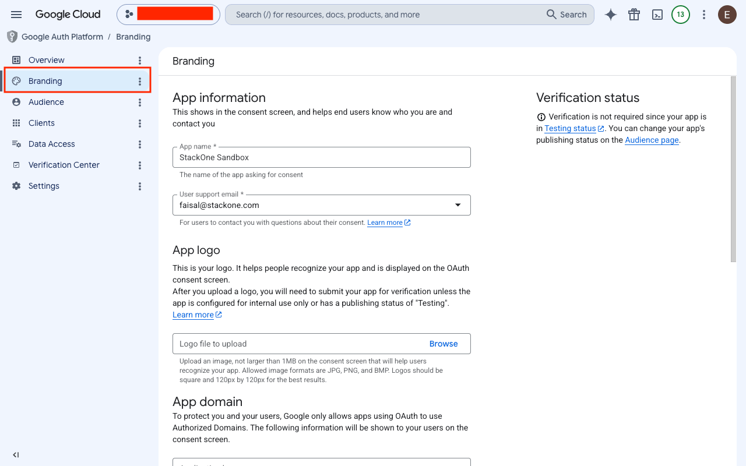Screen dimensions: 746x466
Task: Click the page vertical scrollbar
Action: (x=733, y=169)
